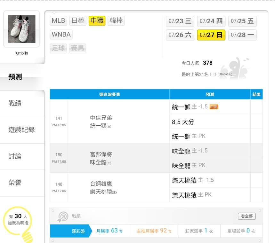
Task: Open the 韓棒 league tab
Action: [x=116, y=21]
